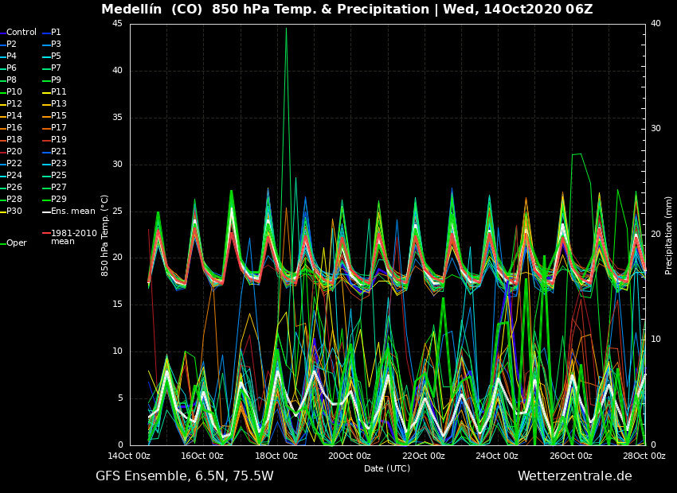Click the 28Oct 00z date tick
The width and height of the screenshot is (677, 493).
click(644, 456)
